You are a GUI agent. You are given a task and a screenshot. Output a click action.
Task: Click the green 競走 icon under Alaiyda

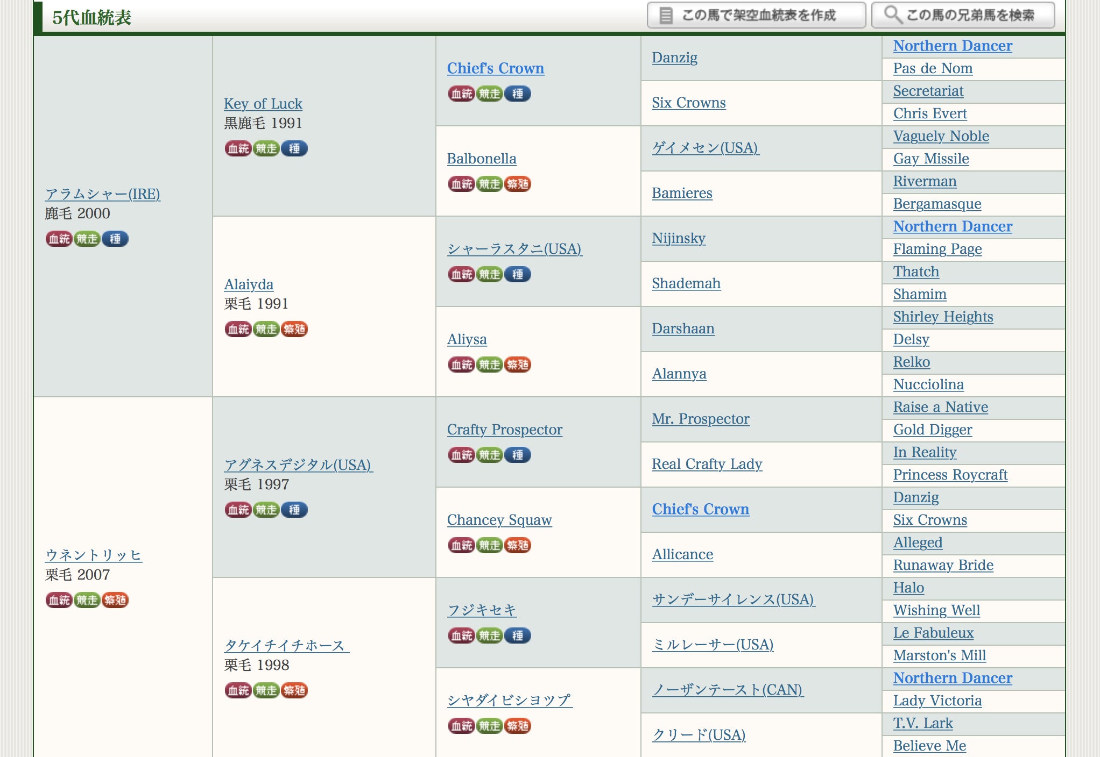(266, 329)
